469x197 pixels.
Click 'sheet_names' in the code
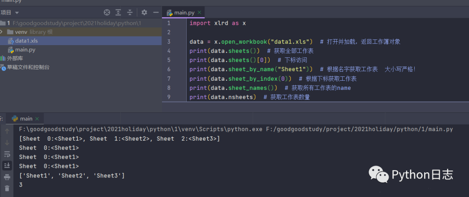pyautogui.click(x=248, y=88)
